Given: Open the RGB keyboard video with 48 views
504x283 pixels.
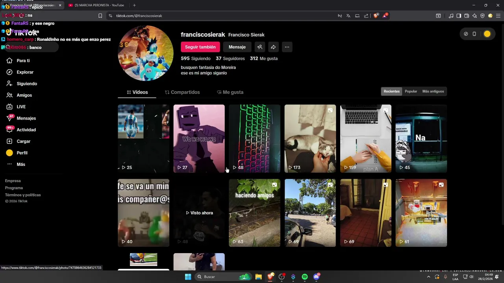Looking at the screenshot, I should pos(254,138).
